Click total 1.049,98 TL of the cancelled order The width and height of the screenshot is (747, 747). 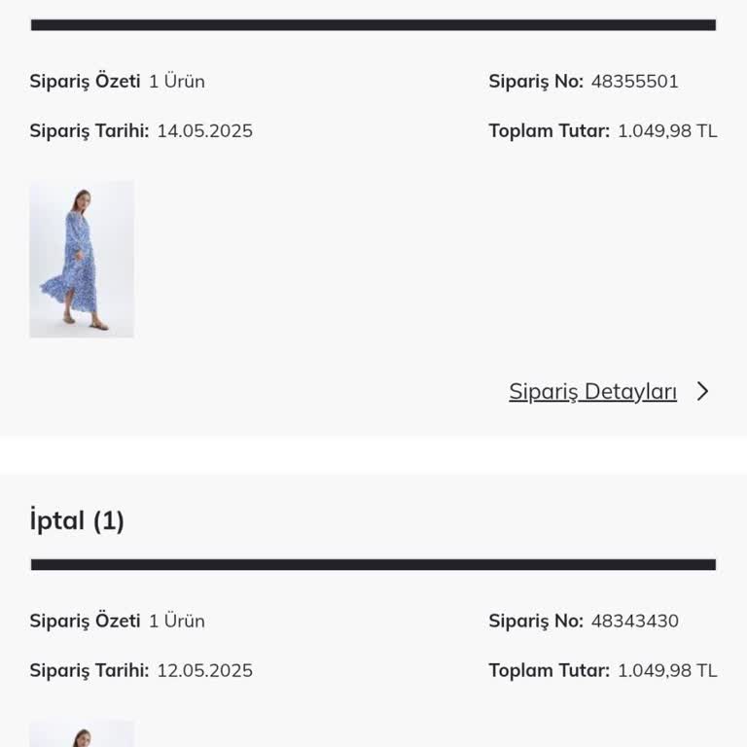(x=667, y=671)
